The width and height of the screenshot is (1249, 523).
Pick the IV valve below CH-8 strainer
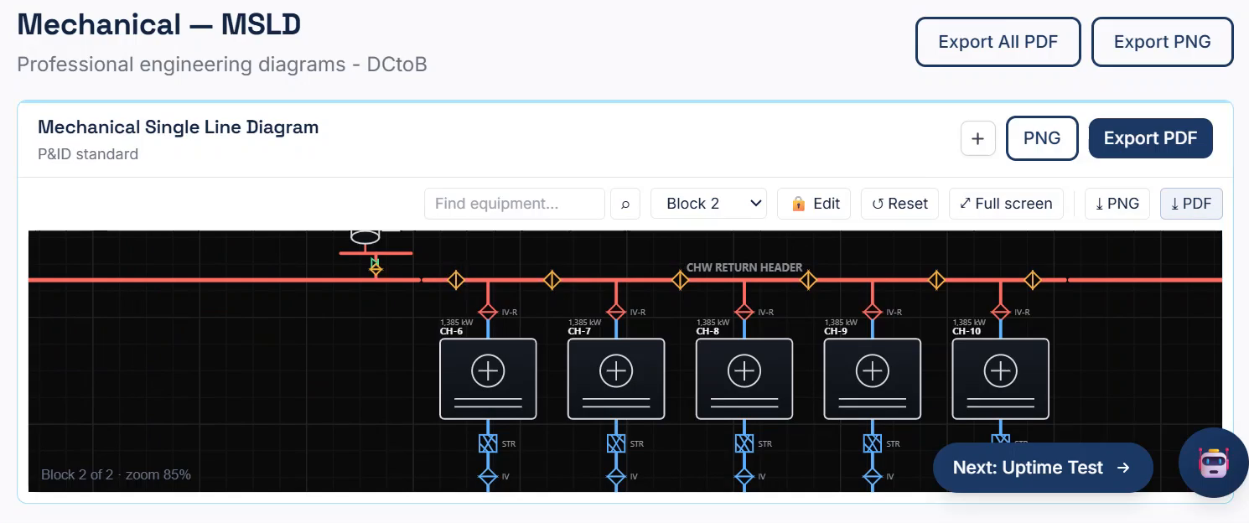point(744,477)
